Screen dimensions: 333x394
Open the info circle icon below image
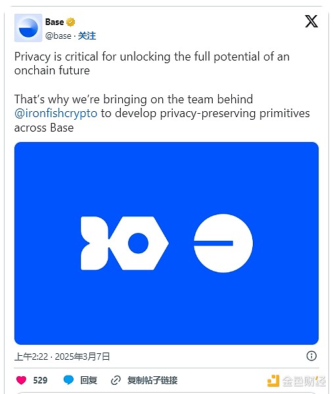(x=311, y=356)
